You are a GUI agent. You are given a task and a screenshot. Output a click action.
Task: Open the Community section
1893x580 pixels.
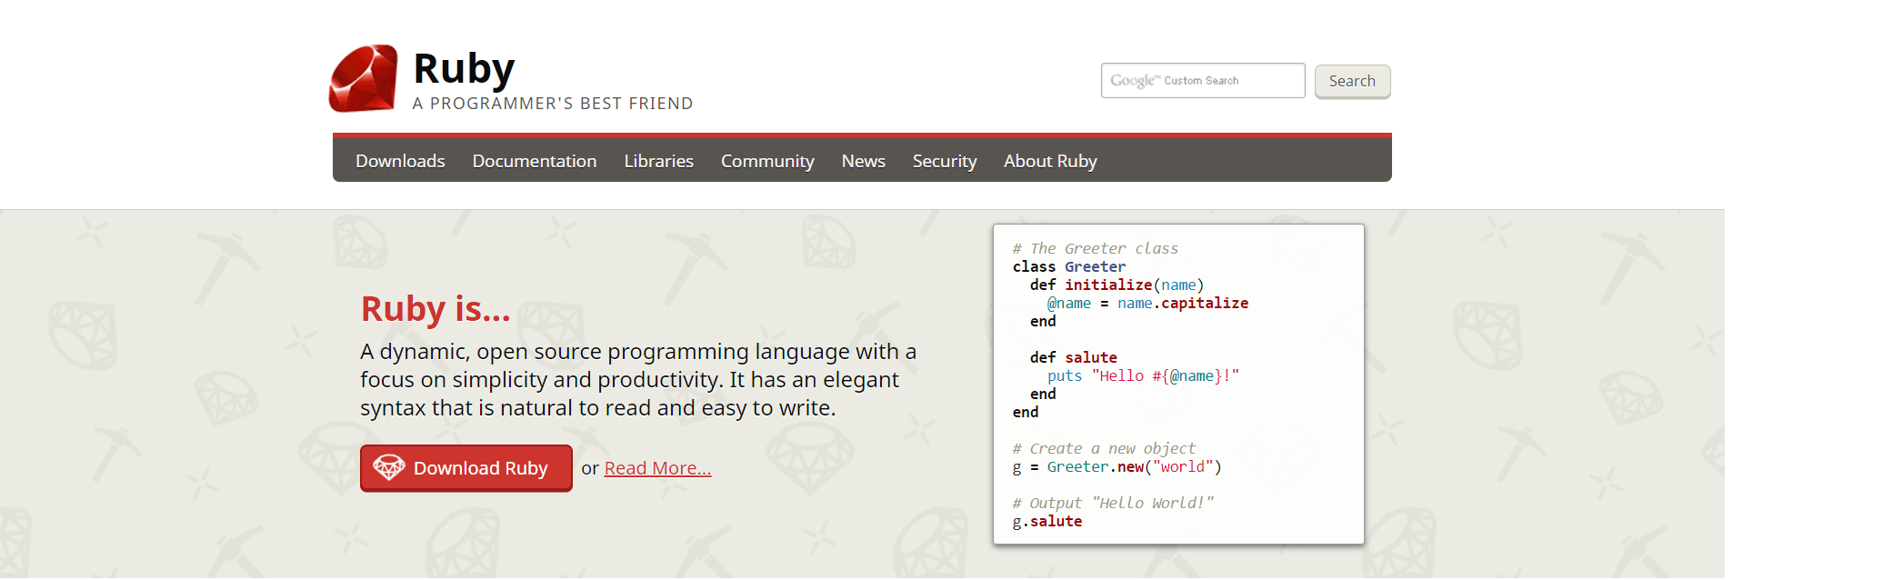point(767,161)
